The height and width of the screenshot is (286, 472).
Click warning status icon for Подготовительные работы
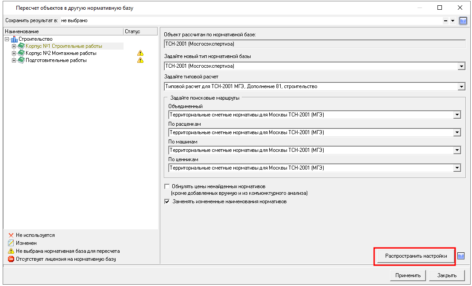(x=140, y=60)
